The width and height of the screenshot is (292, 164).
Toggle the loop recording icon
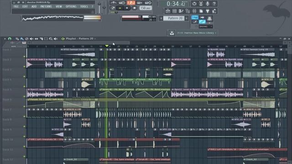click(148, 3)
